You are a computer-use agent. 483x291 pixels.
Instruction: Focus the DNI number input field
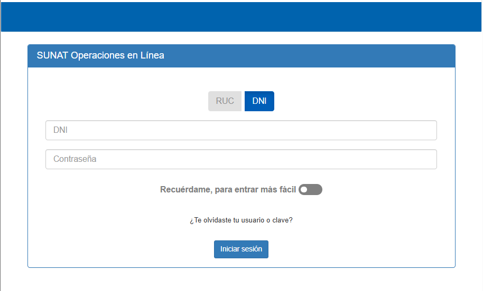click(x=241, y=130)
